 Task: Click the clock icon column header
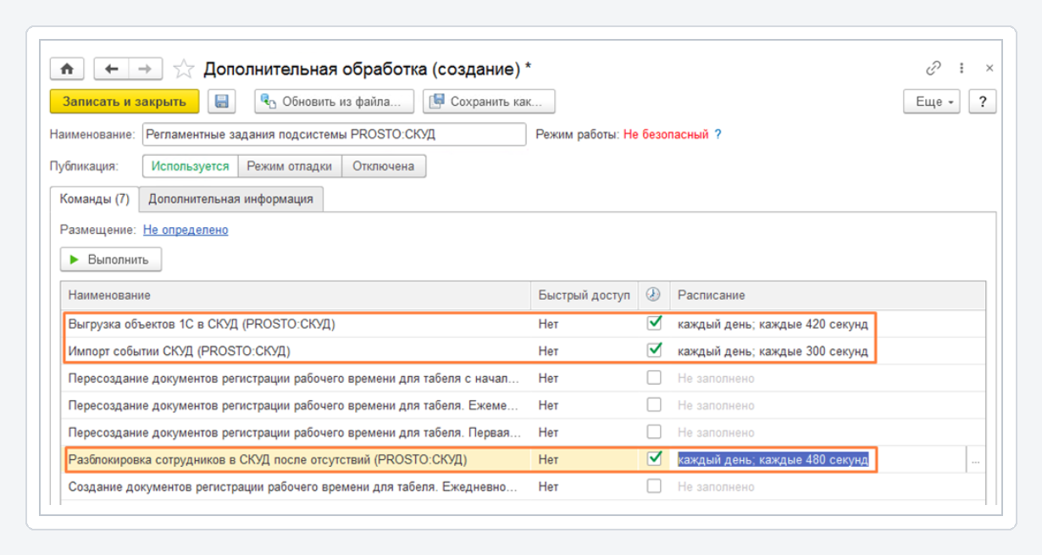coord(652,295)
